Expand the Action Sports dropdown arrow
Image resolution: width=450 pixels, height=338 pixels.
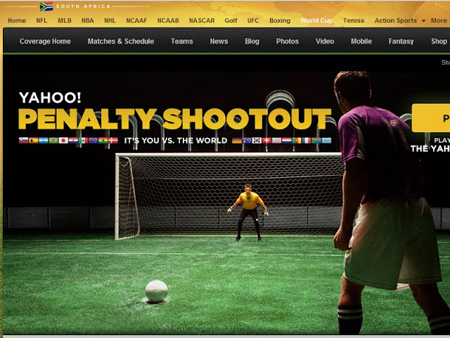click(x=423, y=20)
